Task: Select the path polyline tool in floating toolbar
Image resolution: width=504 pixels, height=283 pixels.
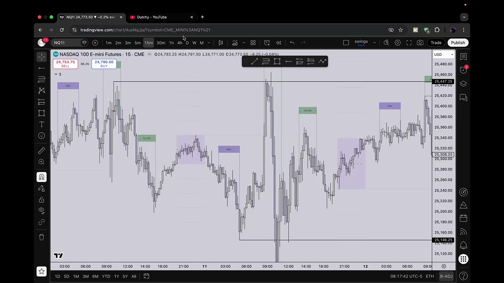Action: click(322, 61)
